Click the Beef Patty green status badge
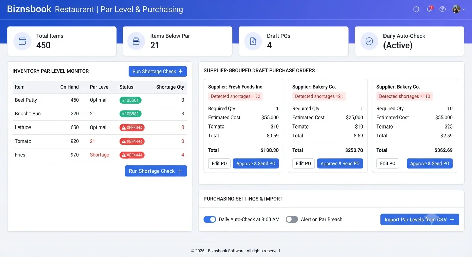Image resolution: width=472 pixels, height=257 pixels. point(131,100)
